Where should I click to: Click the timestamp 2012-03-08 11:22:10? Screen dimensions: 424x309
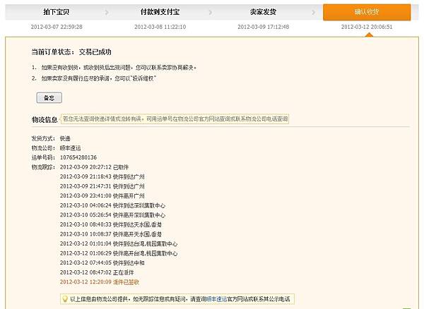(160, 27)
